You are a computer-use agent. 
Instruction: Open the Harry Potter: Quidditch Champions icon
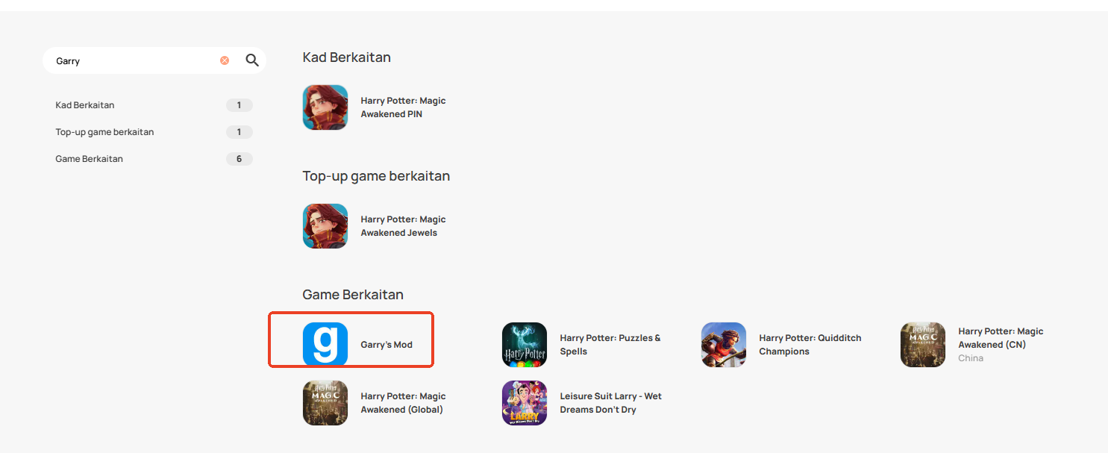(724, 345)
